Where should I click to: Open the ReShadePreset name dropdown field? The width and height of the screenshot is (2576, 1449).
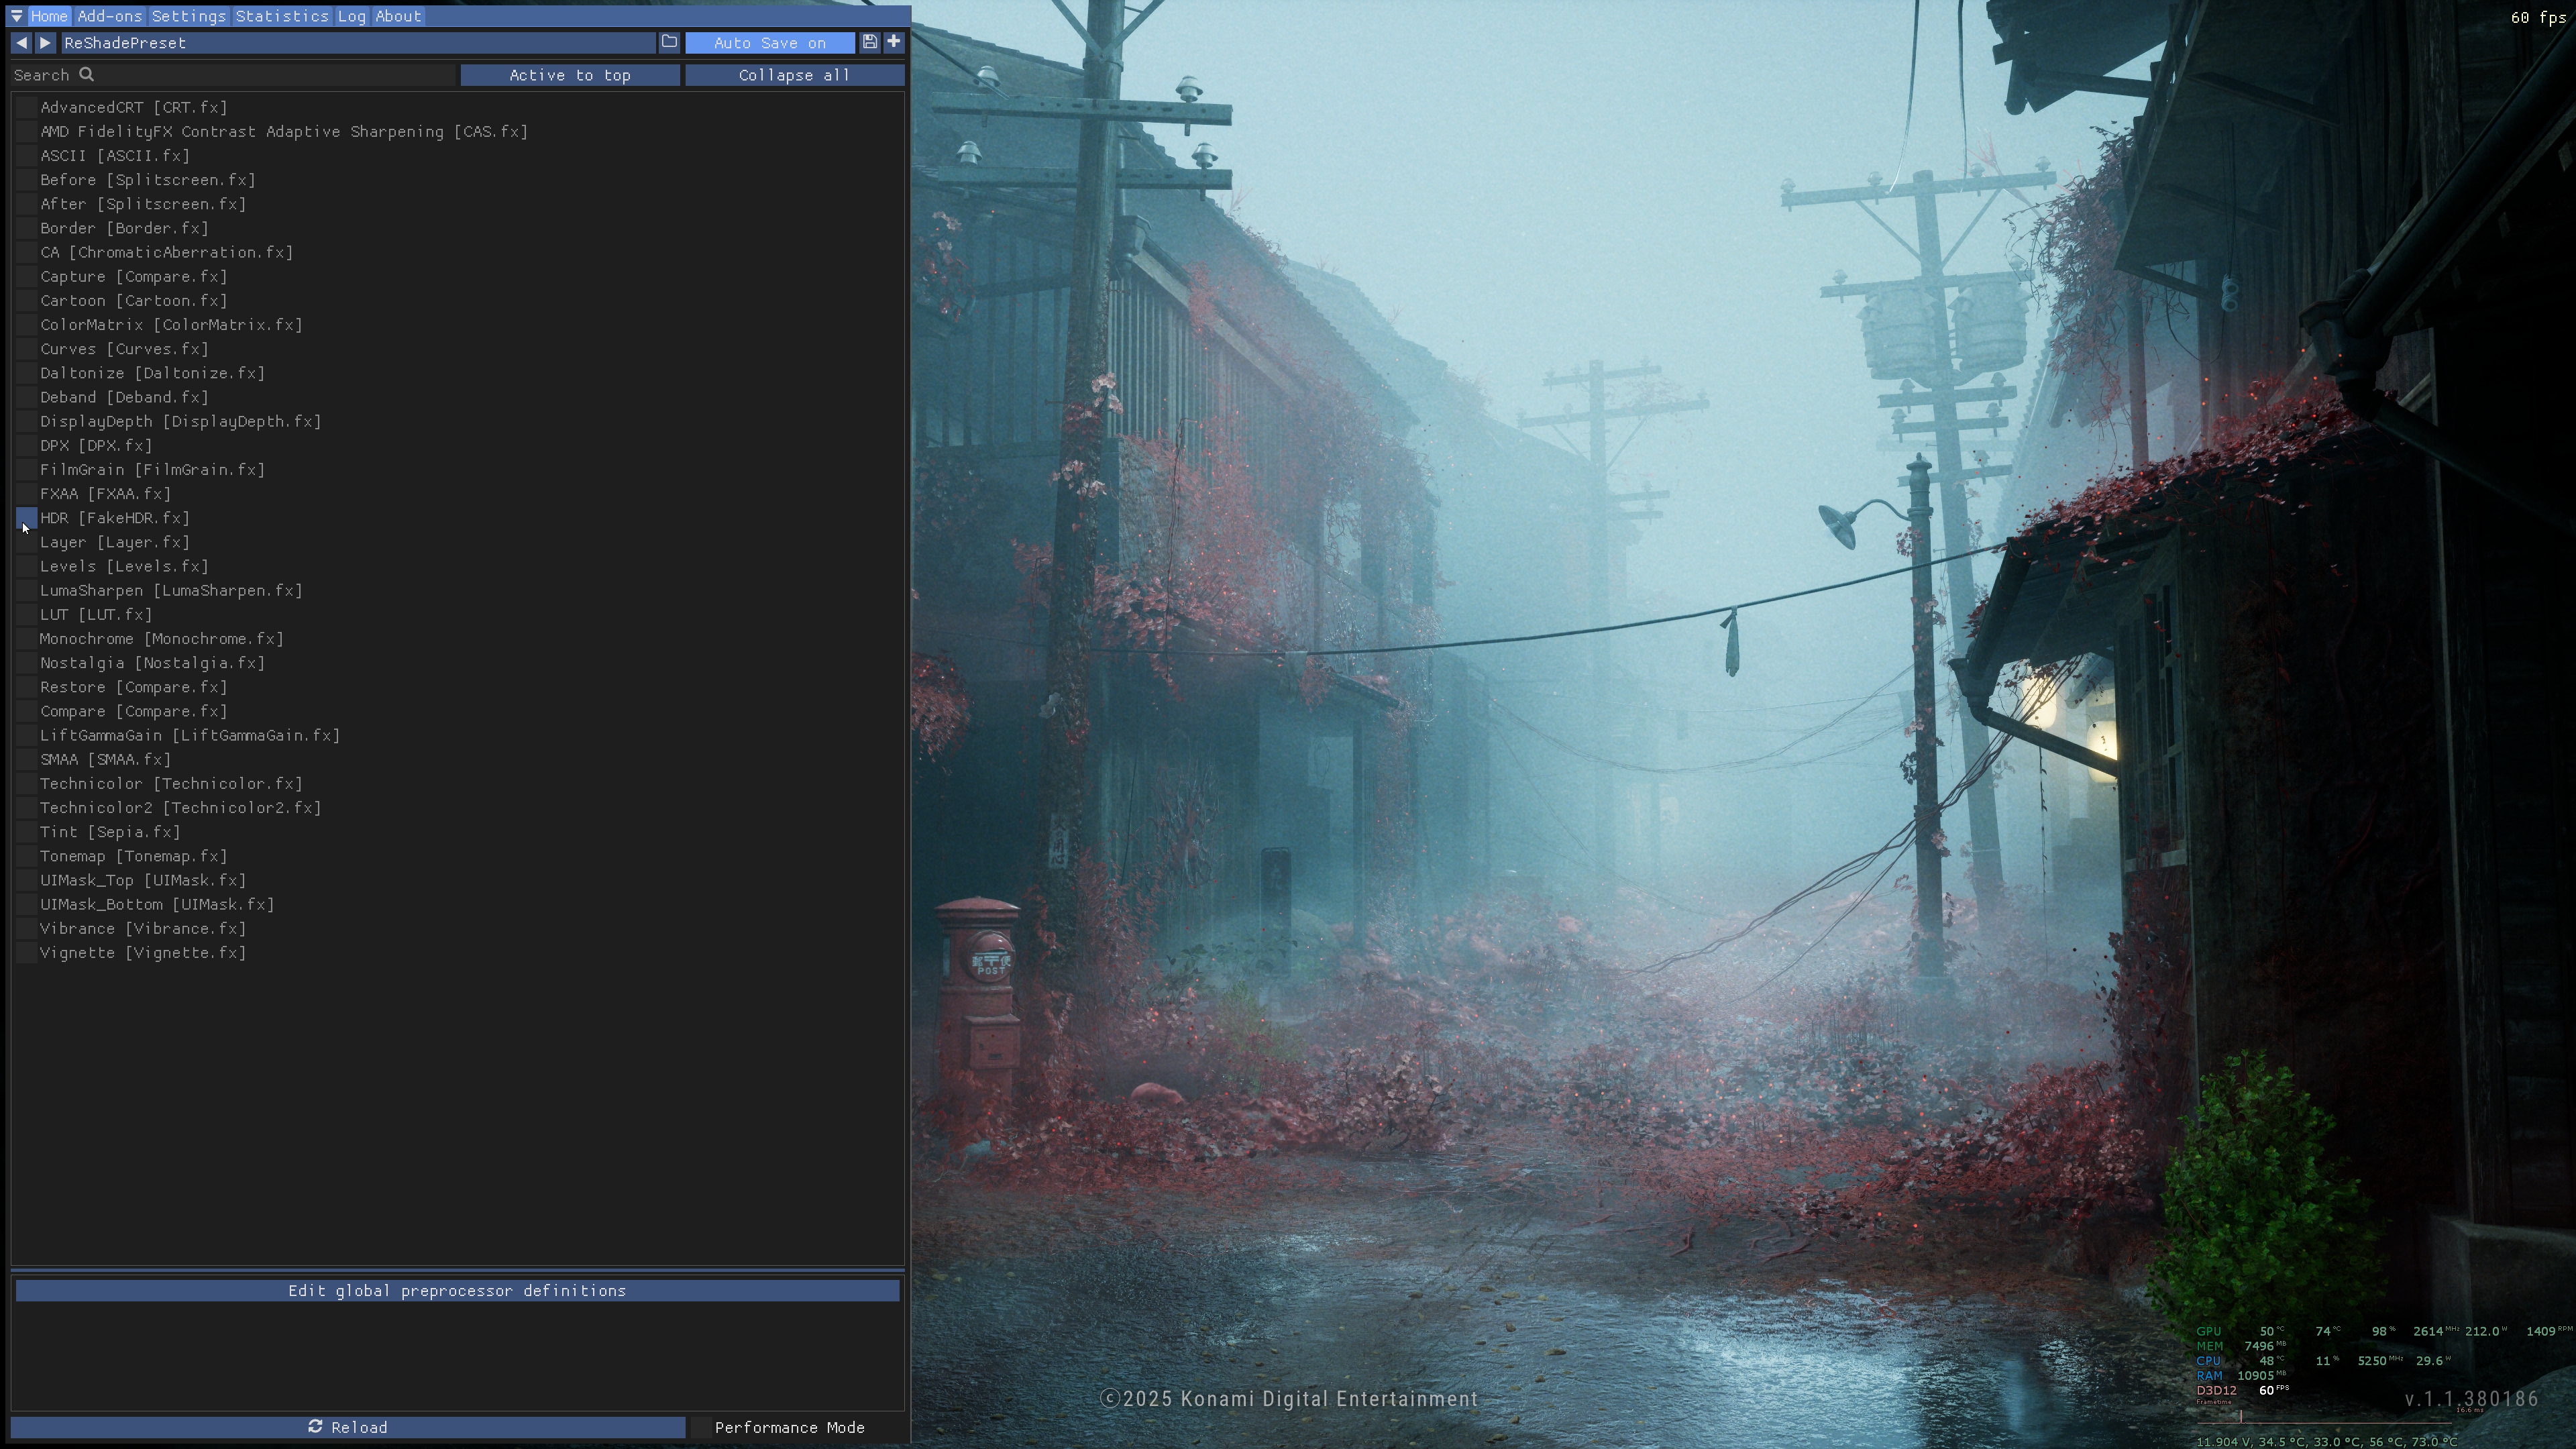(357, 43)
